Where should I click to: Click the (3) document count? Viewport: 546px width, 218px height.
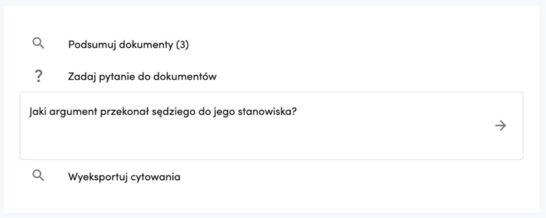(182, 45)
